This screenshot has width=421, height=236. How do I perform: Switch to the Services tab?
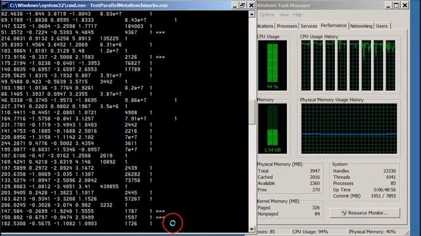click(309, 26)
